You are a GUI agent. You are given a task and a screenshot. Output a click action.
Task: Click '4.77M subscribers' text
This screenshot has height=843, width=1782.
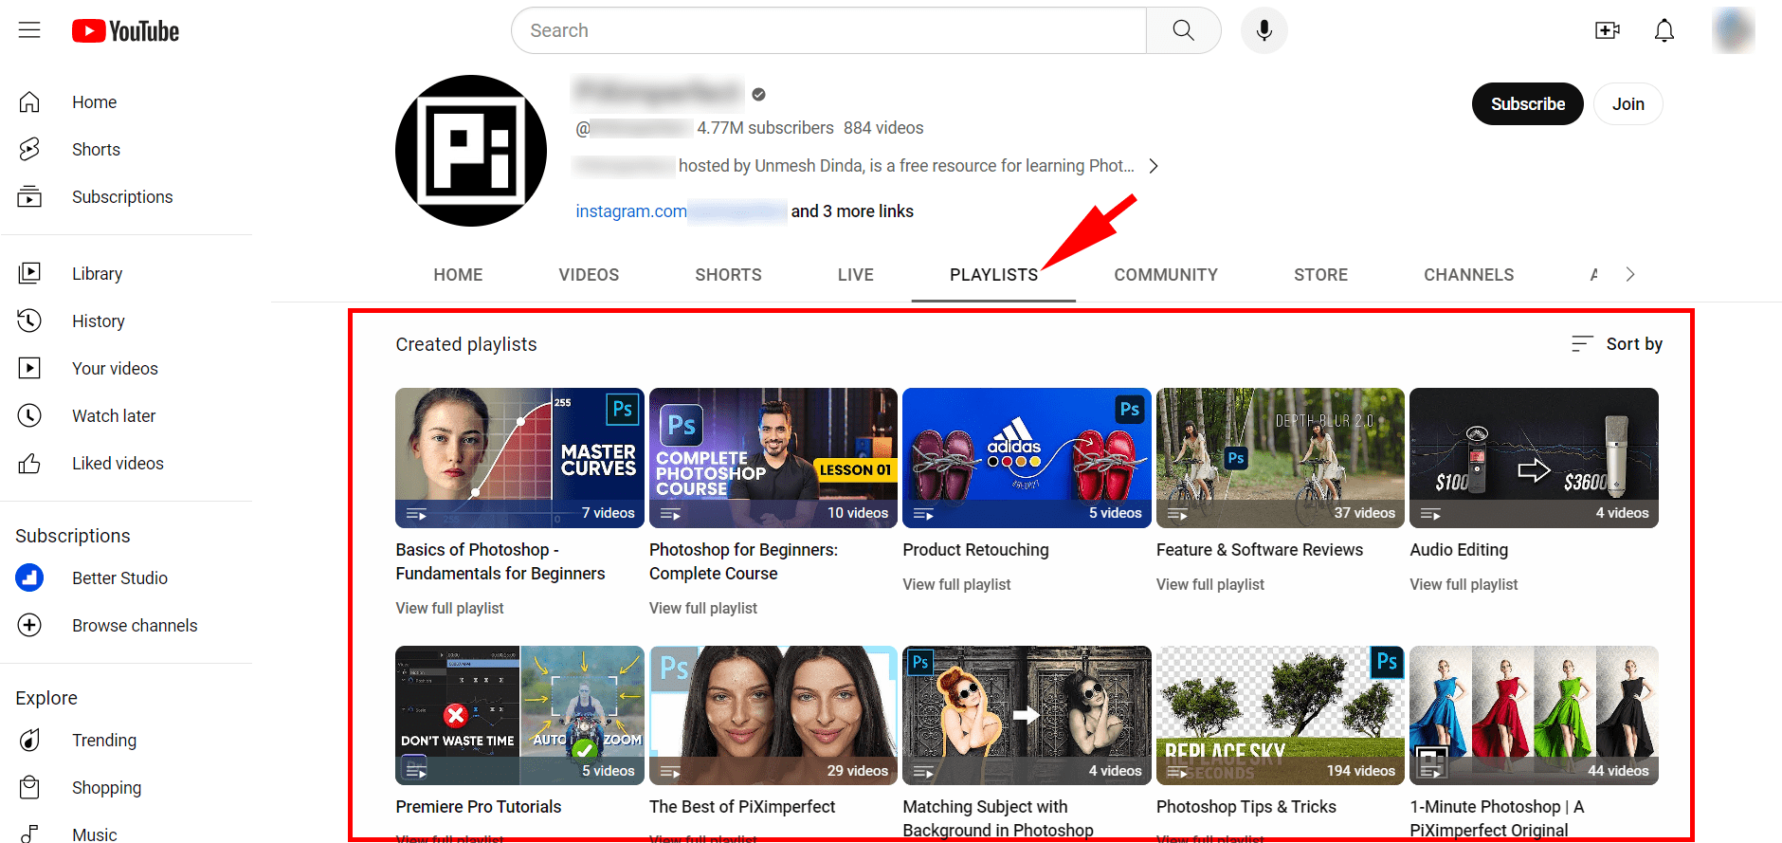click(x=765, y=127)
